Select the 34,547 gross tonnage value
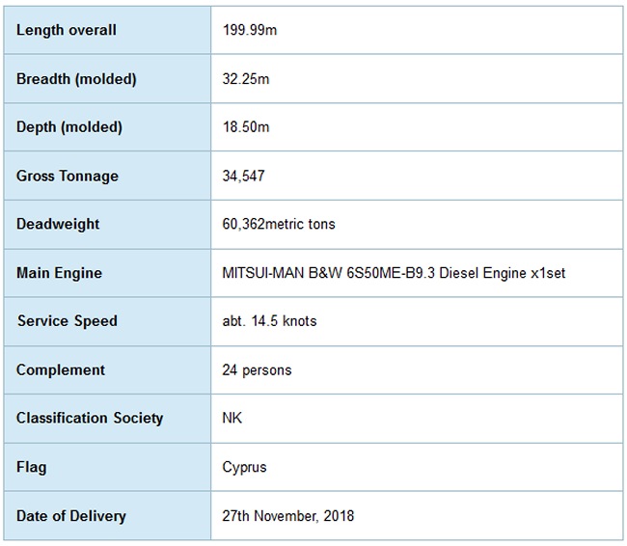Image resolution: width=627 pixels, height=546 pixels. point(243,177)
